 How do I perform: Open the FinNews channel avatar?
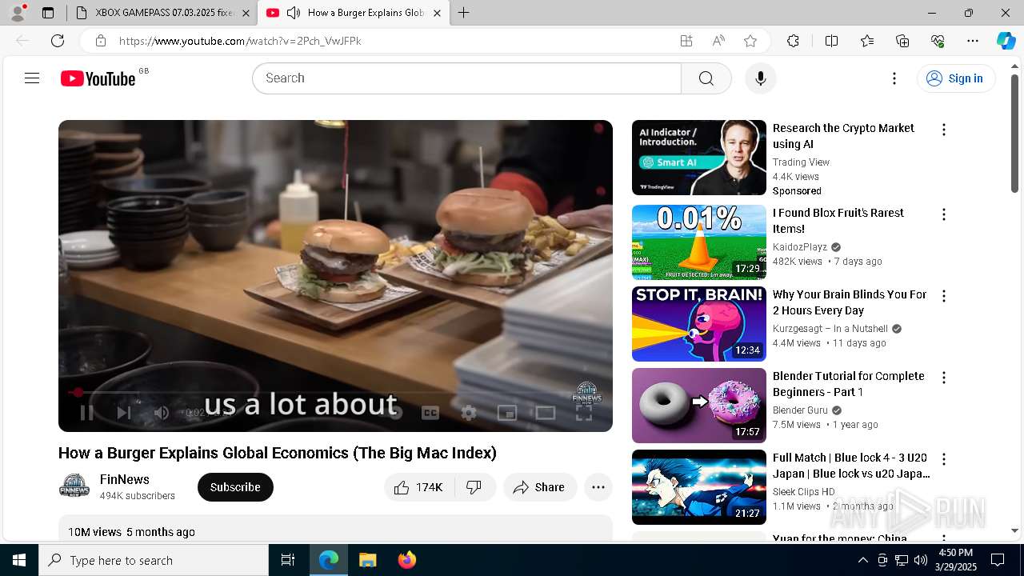point(74,486)
